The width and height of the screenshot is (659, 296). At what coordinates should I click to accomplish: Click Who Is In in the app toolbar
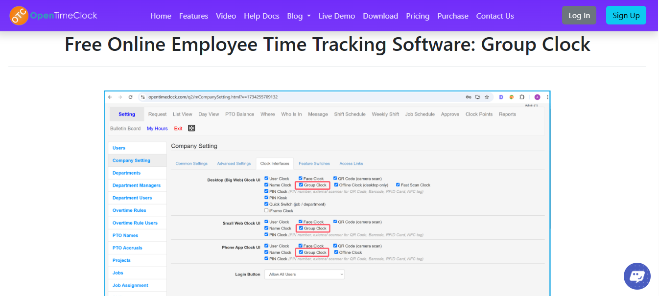pyautogui.click(x=291, y=114)
